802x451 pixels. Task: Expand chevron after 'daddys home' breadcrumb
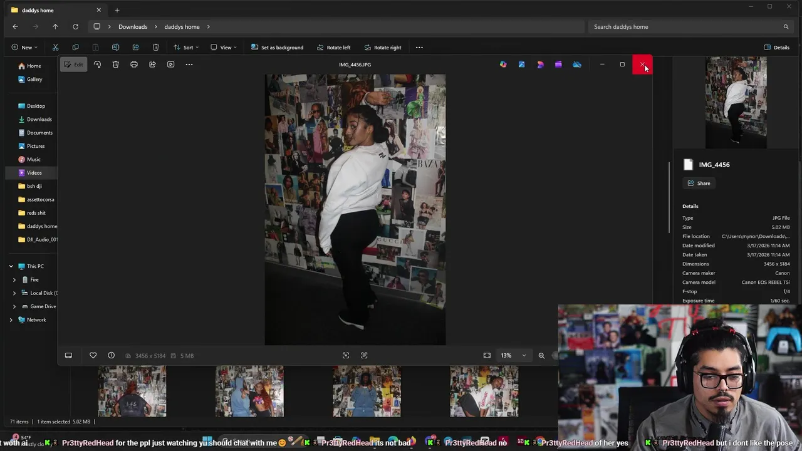pos(208,27)
